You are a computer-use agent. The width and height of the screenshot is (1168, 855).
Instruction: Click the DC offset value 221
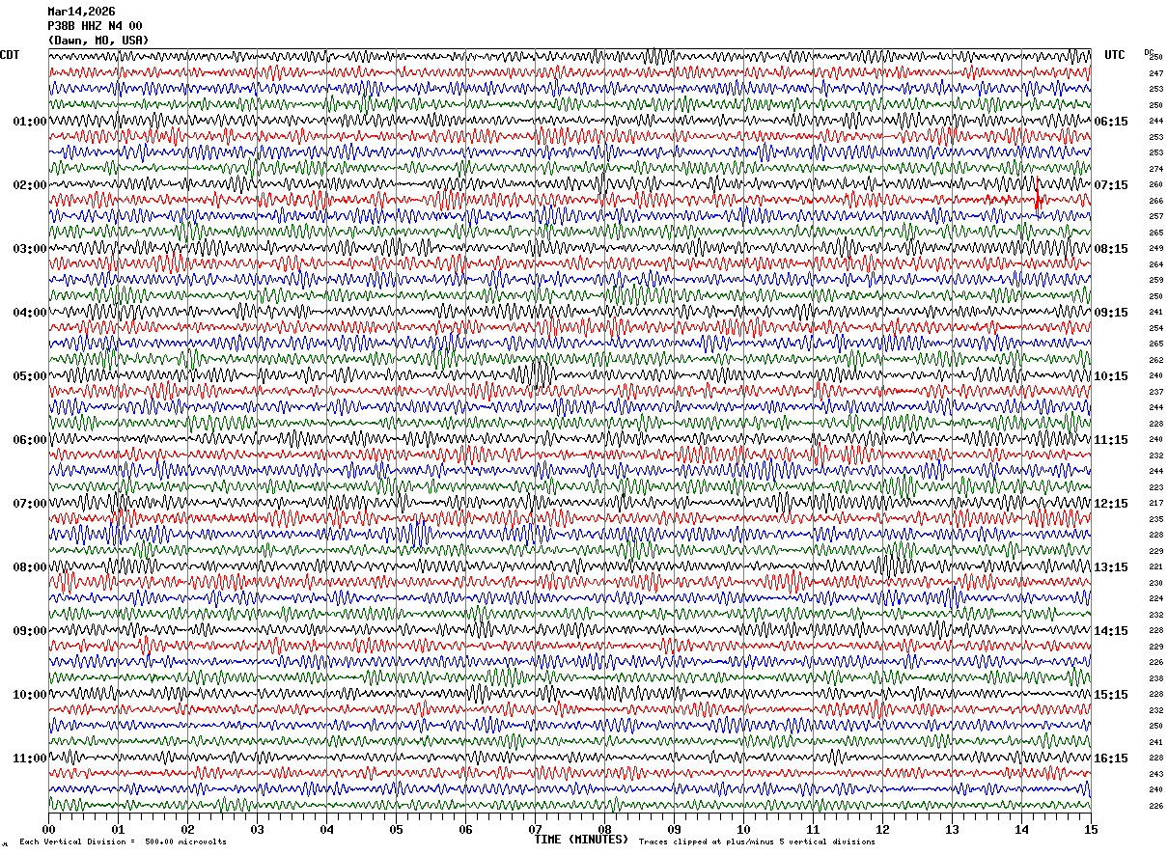pos(1155,566)
